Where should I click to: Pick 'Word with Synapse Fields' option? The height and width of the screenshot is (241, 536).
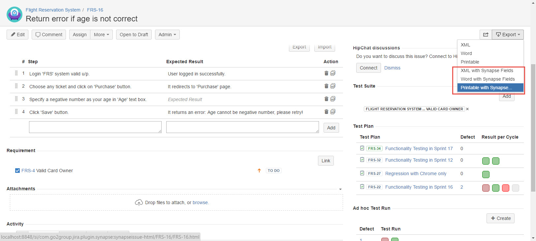(488, 79)
